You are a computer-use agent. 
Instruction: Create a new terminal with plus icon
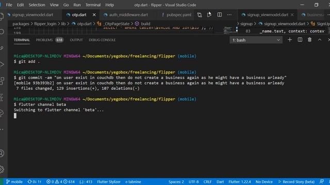(x=290, y=40)
